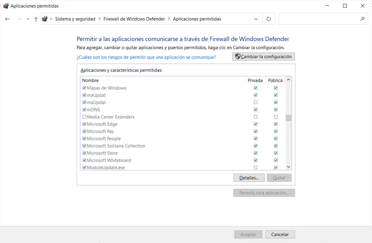Click the firewall icon in address bar
Viewport: 372px width, 243px height.
(x=45, y=19)
